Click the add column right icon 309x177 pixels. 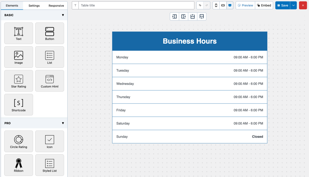click(x=183, y=16)
